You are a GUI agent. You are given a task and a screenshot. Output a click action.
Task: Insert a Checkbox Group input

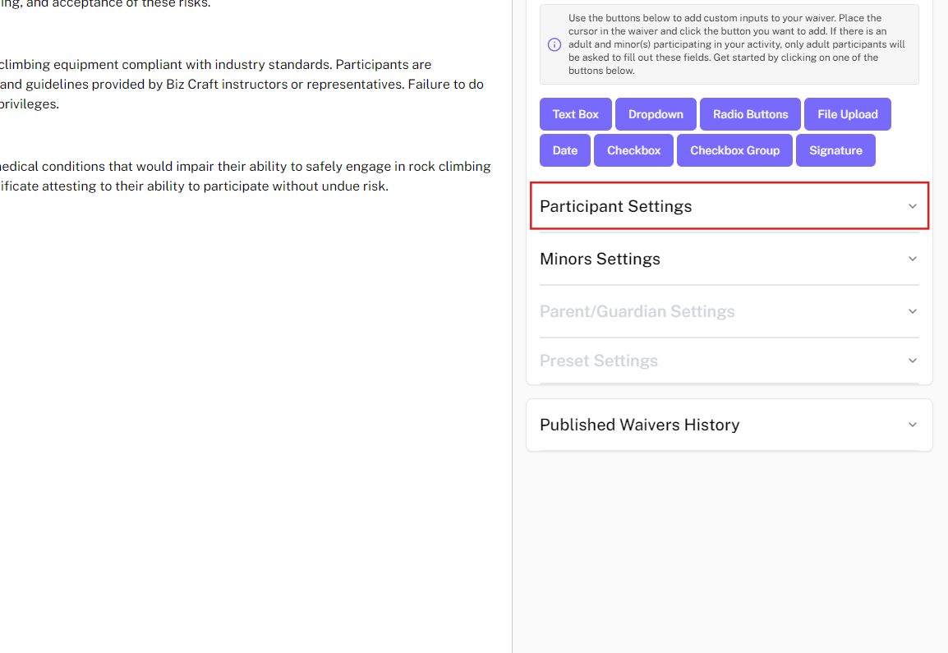click(734, 150)
